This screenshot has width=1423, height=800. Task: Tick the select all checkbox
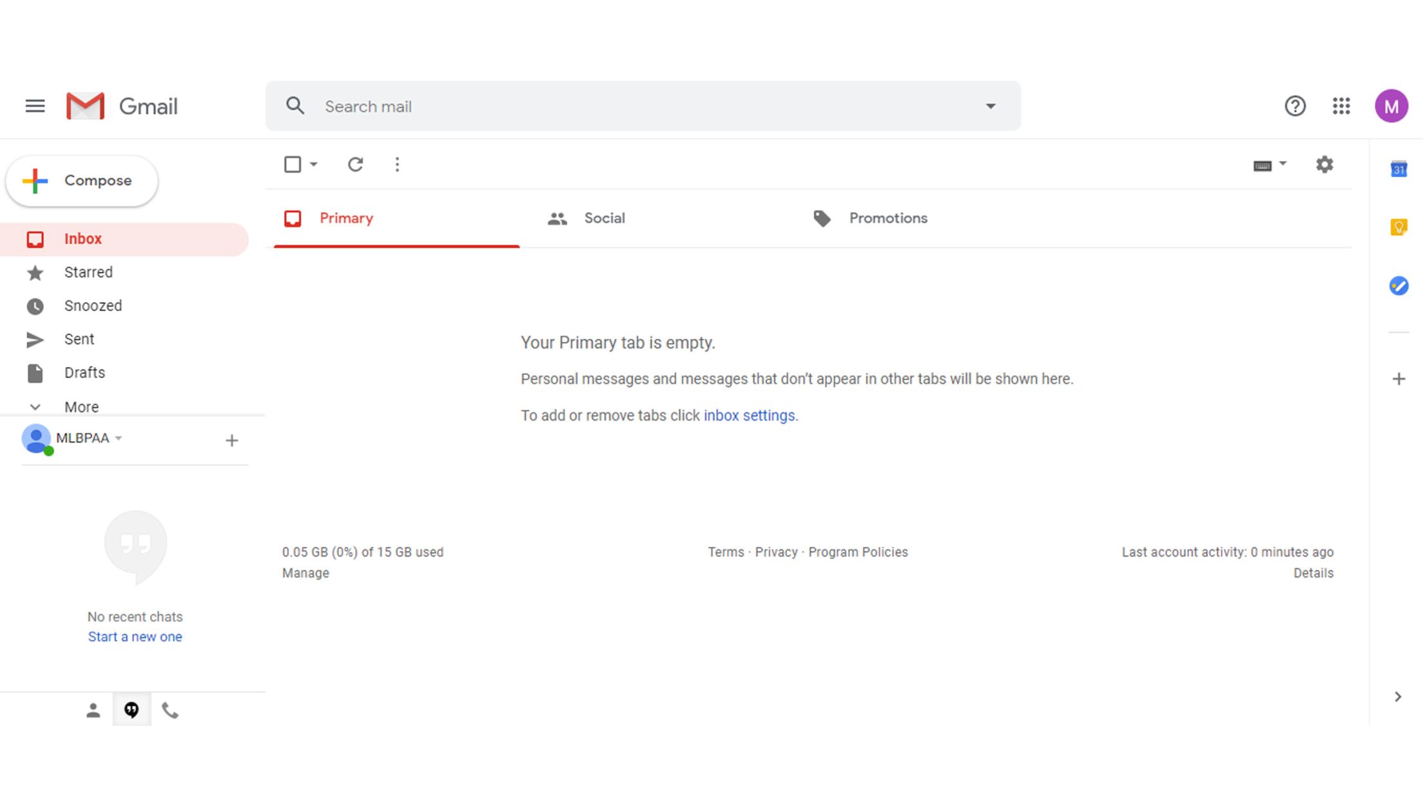293,164
